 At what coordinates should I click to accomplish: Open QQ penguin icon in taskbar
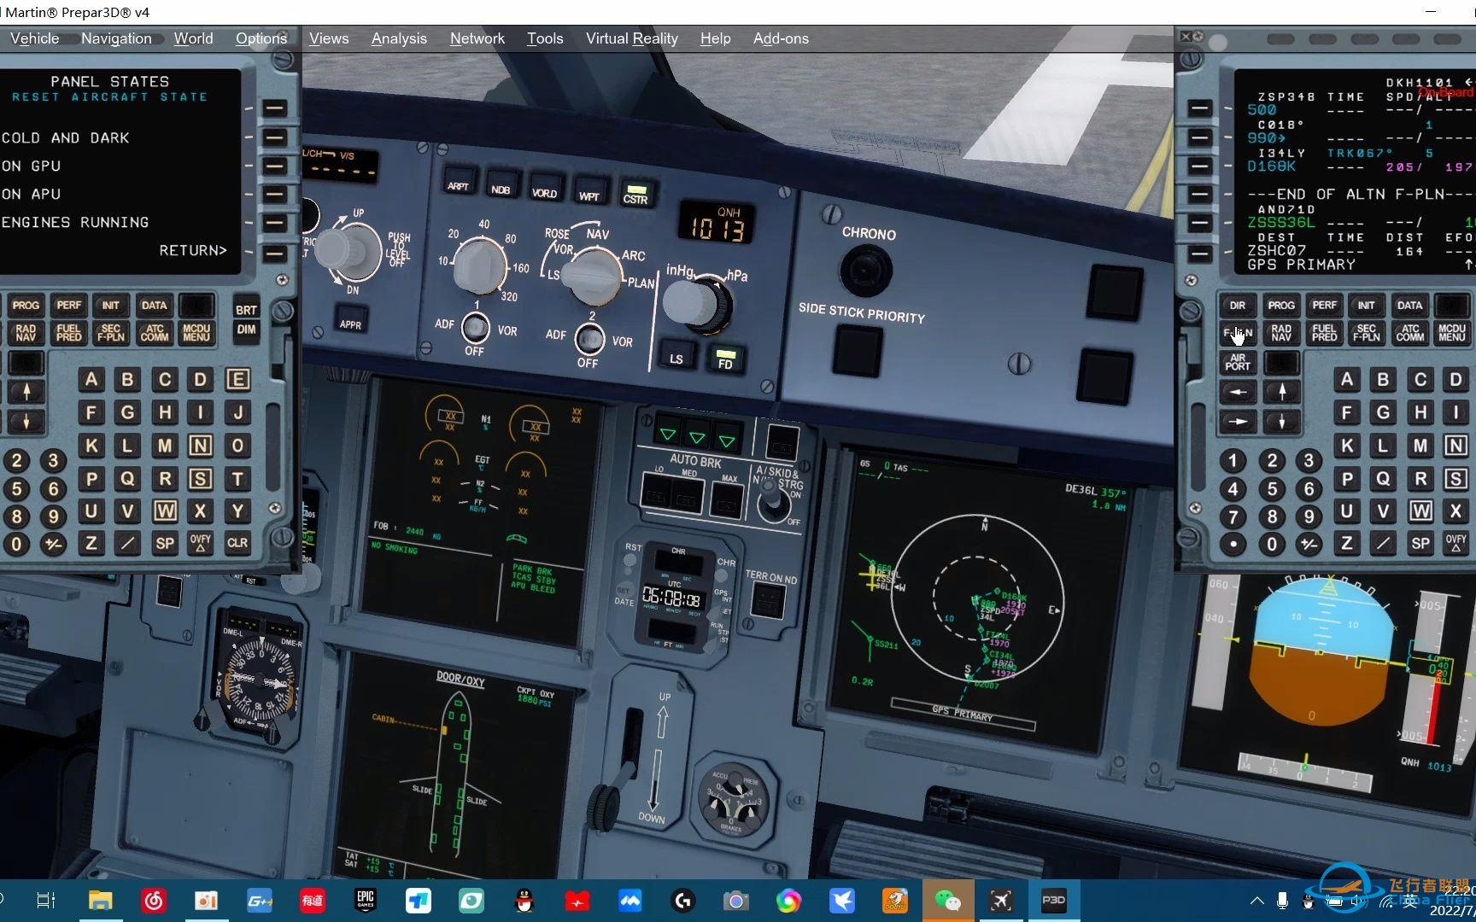[524, 901]
